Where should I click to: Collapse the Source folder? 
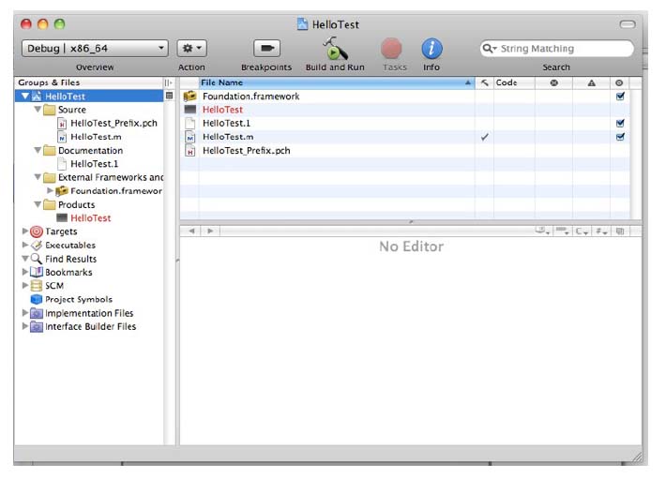[38, 109]
